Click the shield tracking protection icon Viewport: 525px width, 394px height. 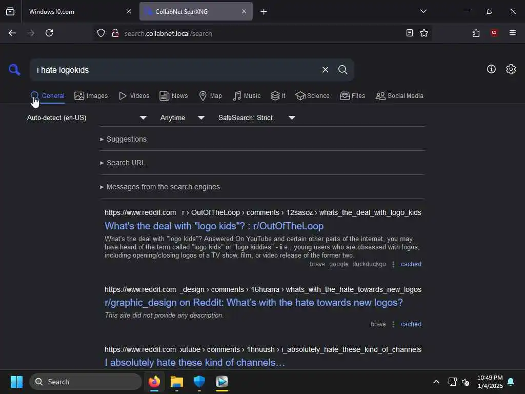click(101, 33)
